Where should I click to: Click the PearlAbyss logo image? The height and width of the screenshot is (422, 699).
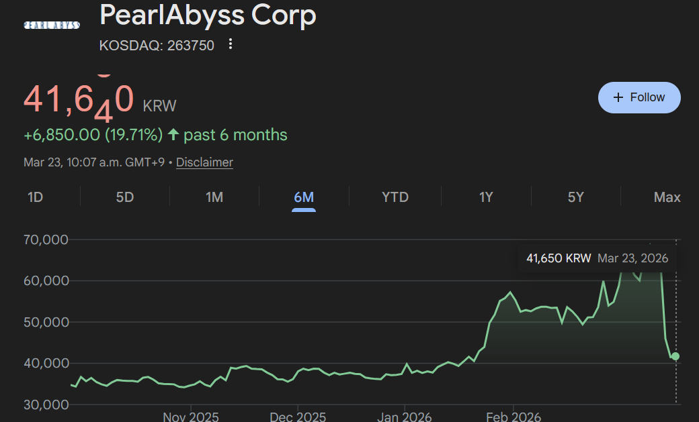pos(52,25)
